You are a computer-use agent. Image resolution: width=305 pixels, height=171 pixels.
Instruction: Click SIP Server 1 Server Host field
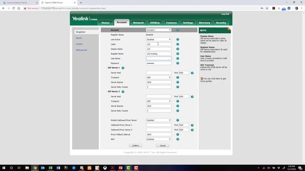coord(159,73)
